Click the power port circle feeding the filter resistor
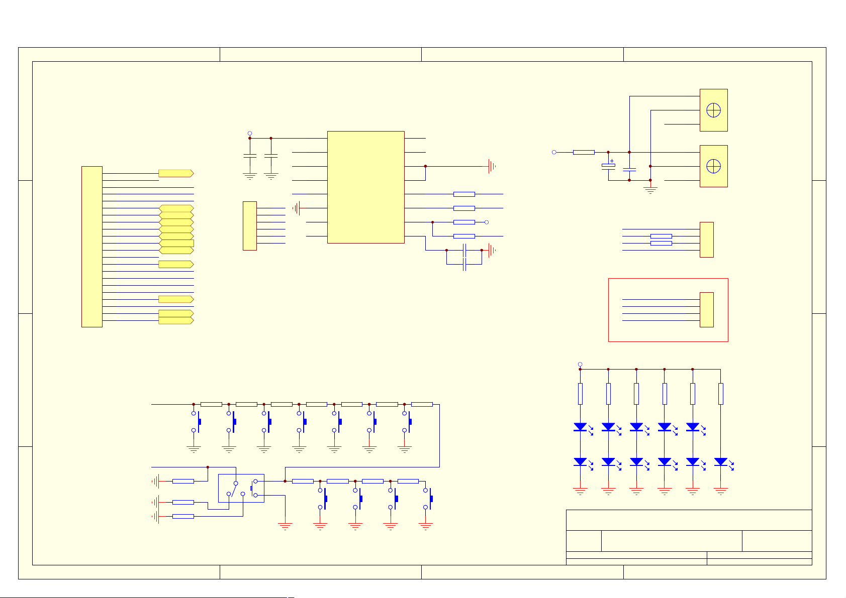The width and height of the screenshot is (846, 598). pos(554,152)
